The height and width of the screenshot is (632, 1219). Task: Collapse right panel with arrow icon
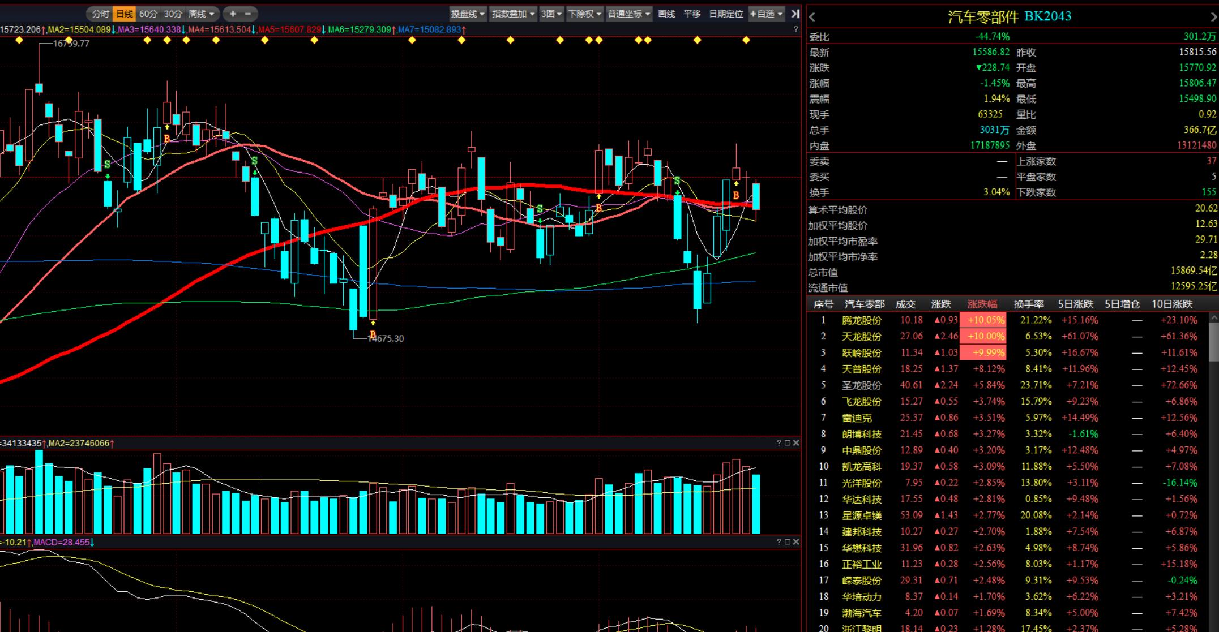(x=795, y=14)
